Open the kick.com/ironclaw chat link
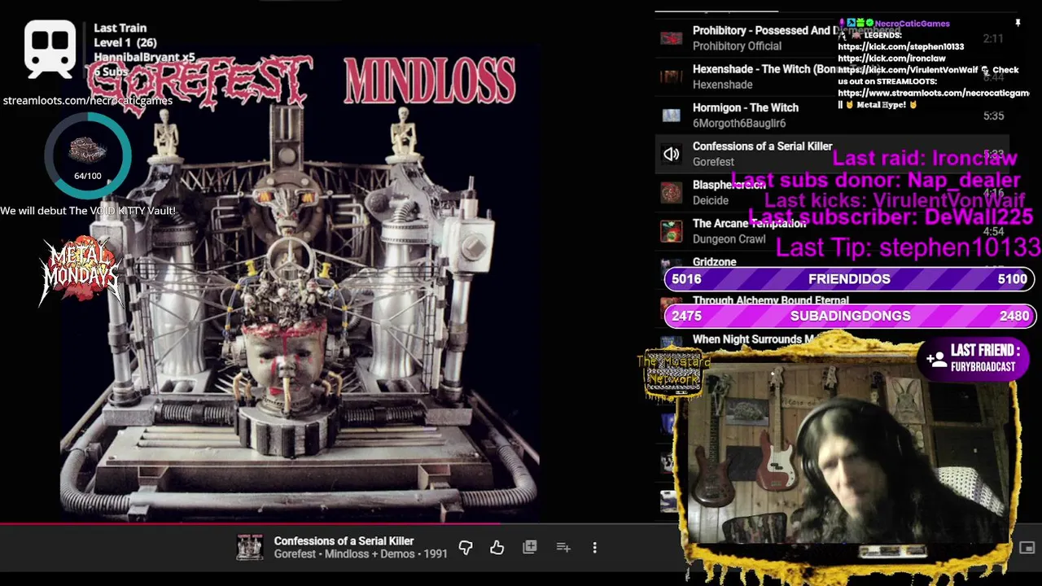This screenshot has width=1042, height=586. click(x=891, y=59)
